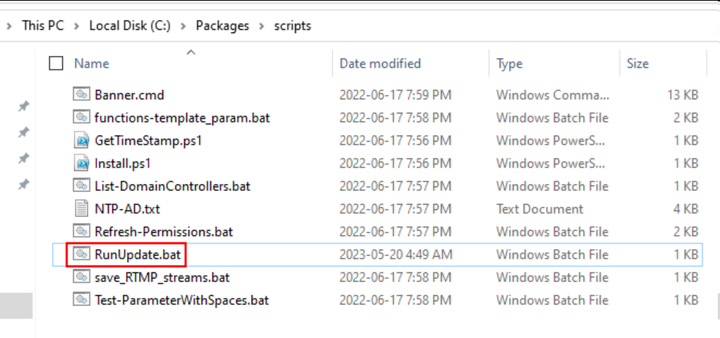Go to Local Disk (C:) breadcrumb
Viewport: 720px width, 338px height.
pos(130,25)
